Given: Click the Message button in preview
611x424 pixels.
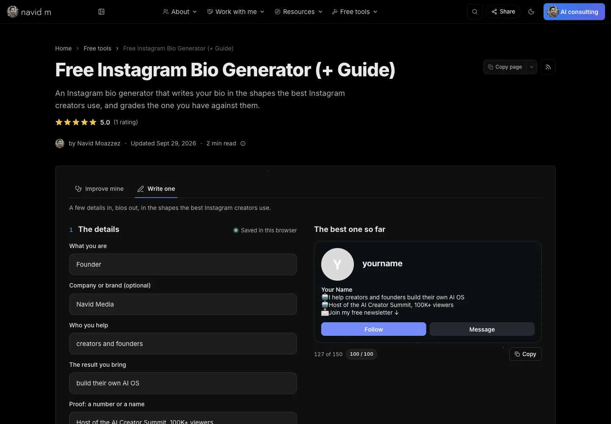Looking at the screenshot, I should tap(482, 329).
